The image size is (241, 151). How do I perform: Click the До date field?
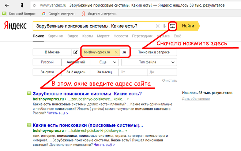(162, 72)
